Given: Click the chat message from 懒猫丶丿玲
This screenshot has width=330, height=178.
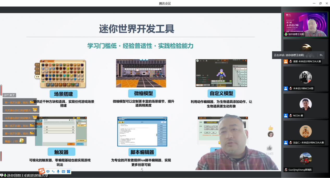Looking at the screenshot, I should [x=15, y=140].
